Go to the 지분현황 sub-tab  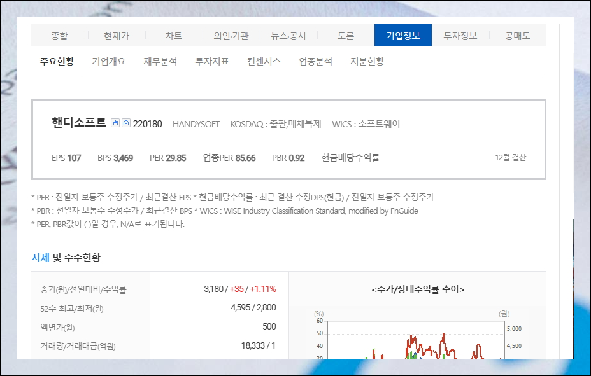[x=367, y=61]
